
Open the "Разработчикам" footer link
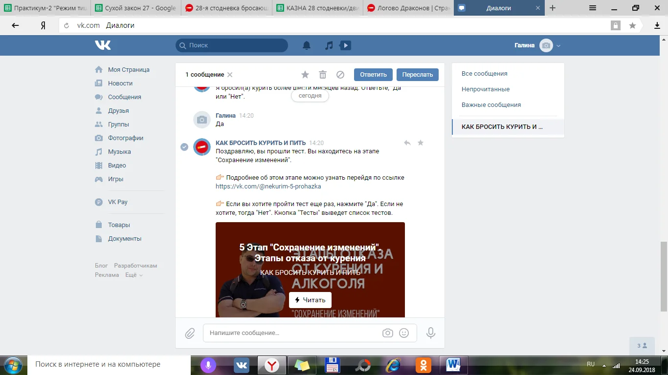pos(135,266)
